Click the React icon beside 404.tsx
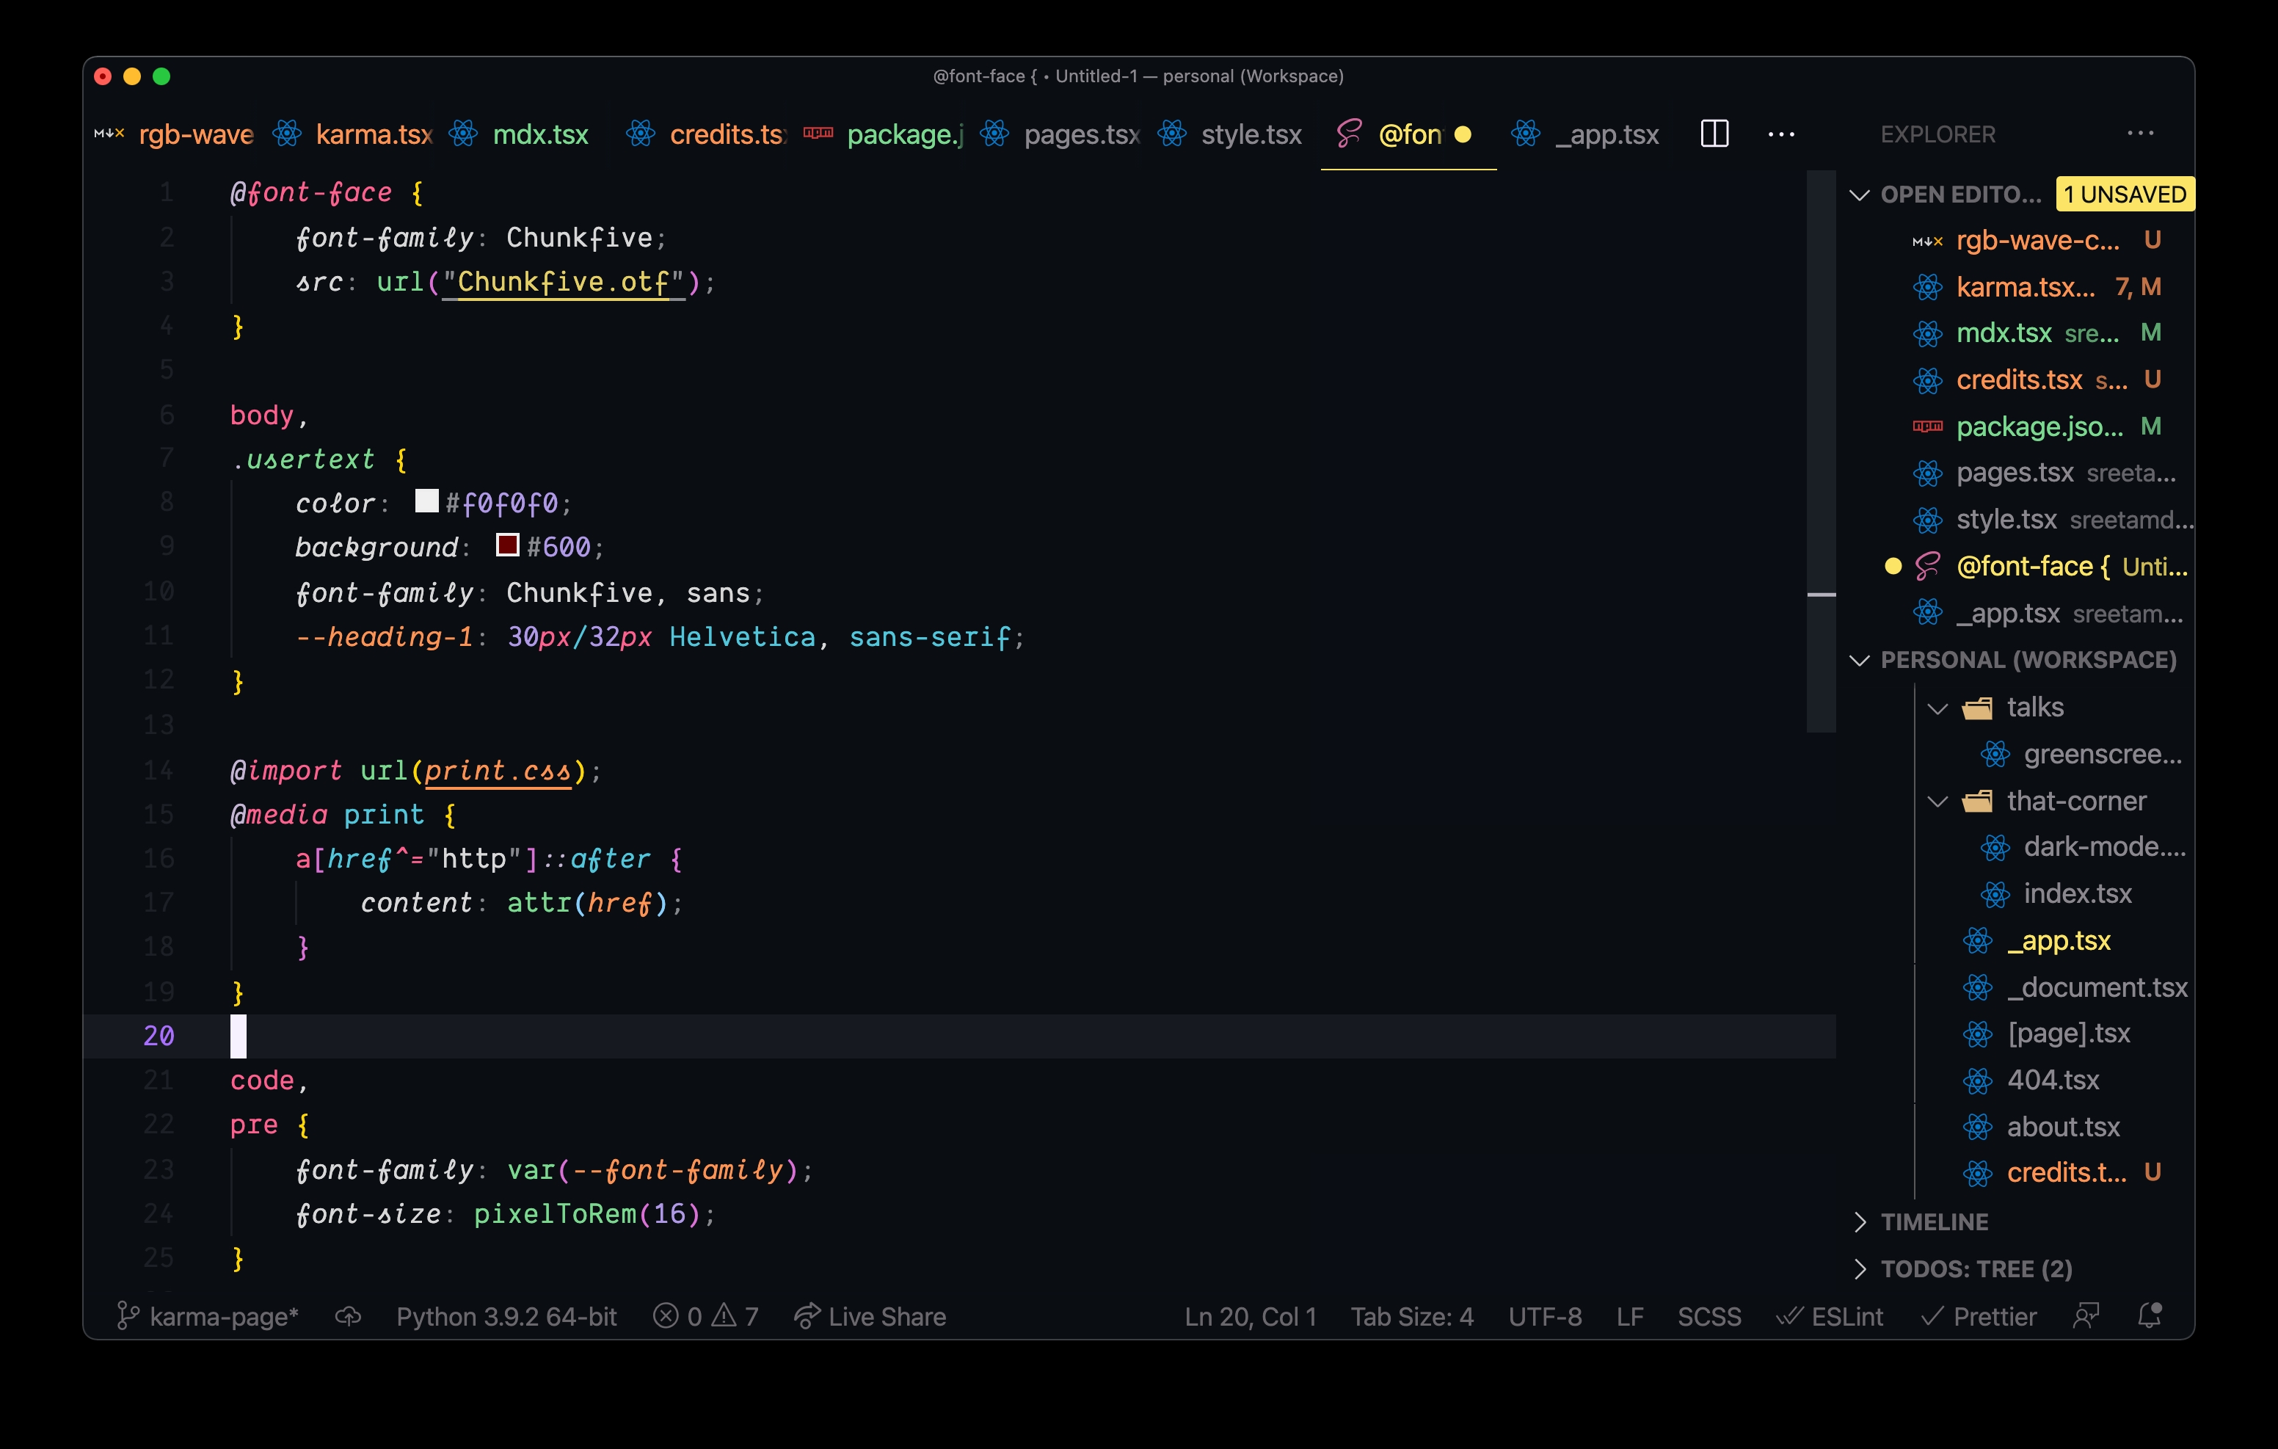The image size is (2278, 1449). click(1977, 1080)
